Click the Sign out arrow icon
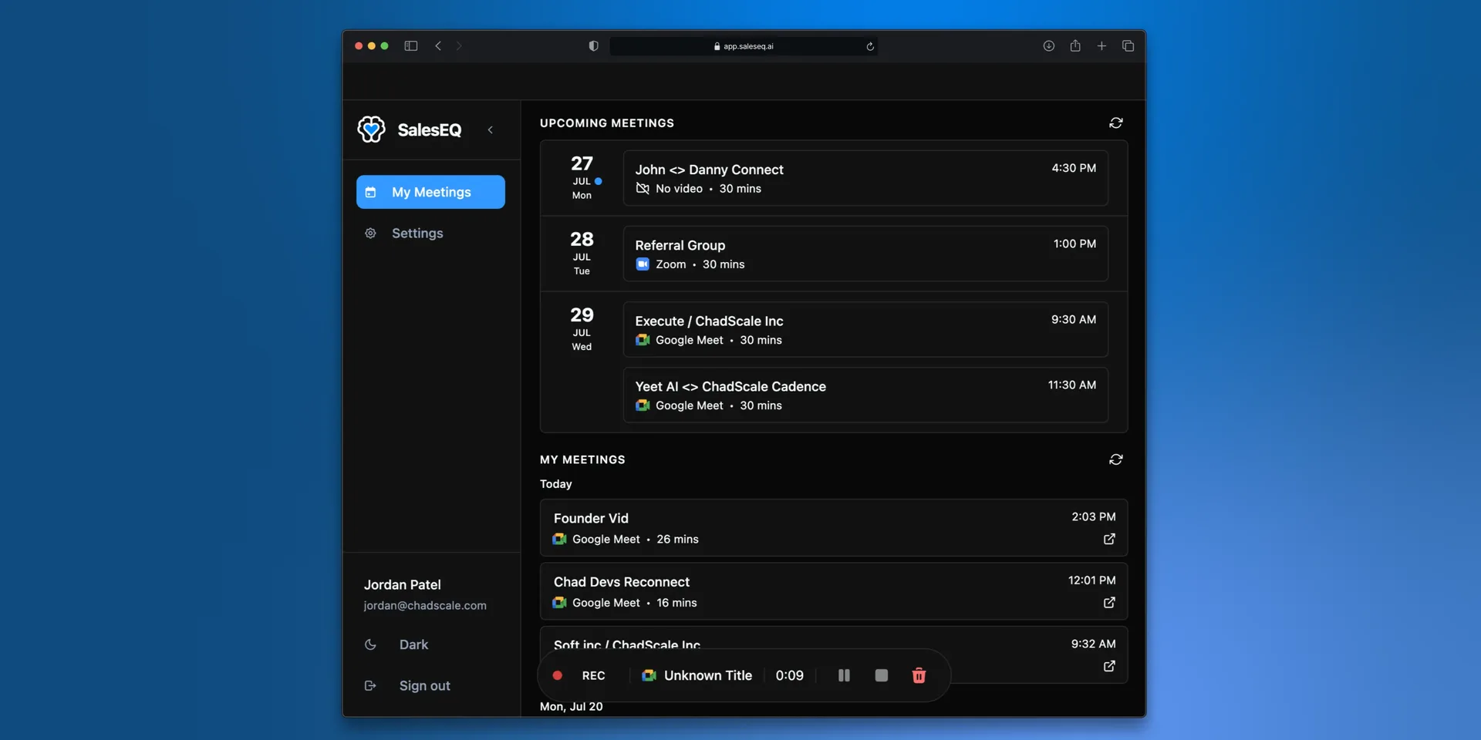The height and width of the screenshot is (740, 1481). tap(370, 685)
